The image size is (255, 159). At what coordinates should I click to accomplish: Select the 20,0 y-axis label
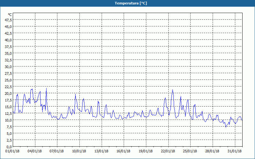tap(8, 93)
